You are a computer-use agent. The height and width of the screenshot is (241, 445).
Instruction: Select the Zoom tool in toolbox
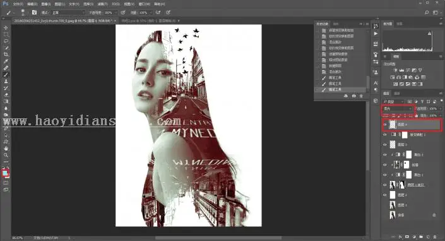[6, 155]
